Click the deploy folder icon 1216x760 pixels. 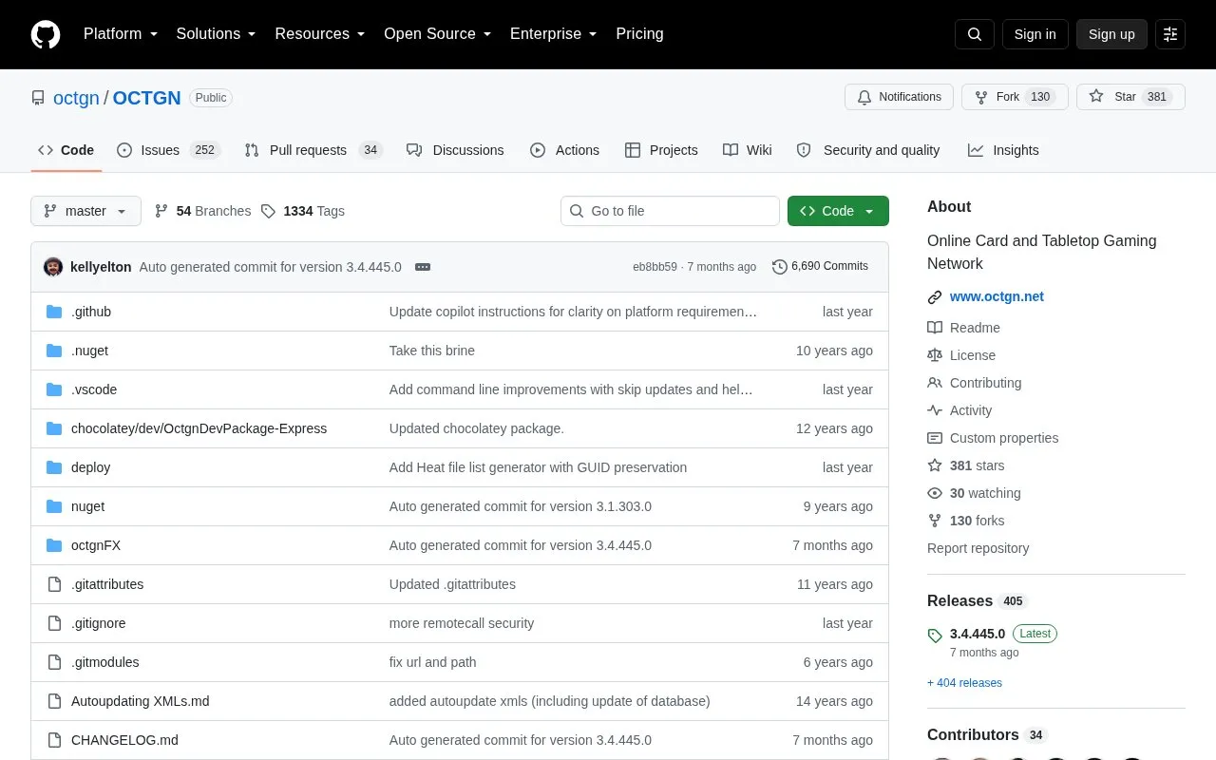(x=54, y=467)
